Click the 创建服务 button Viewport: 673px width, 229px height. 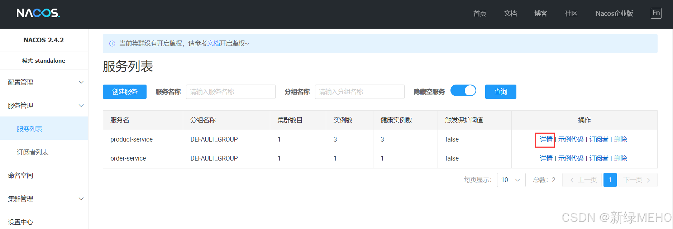pos(124,92)
